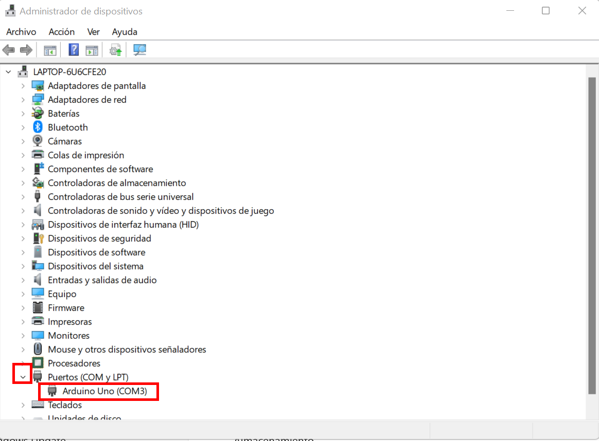
Task: Click the Bluetooth logo icon in the tree
Action: pyautogui.click(x=38, y=127)
